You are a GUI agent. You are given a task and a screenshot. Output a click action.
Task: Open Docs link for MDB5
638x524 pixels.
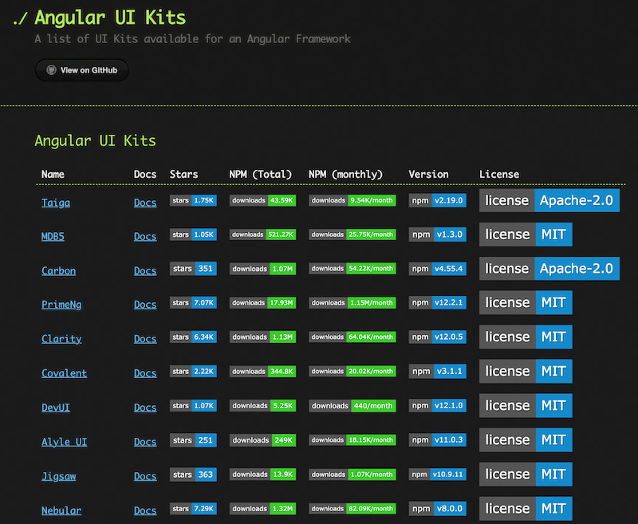click(145, 236)
